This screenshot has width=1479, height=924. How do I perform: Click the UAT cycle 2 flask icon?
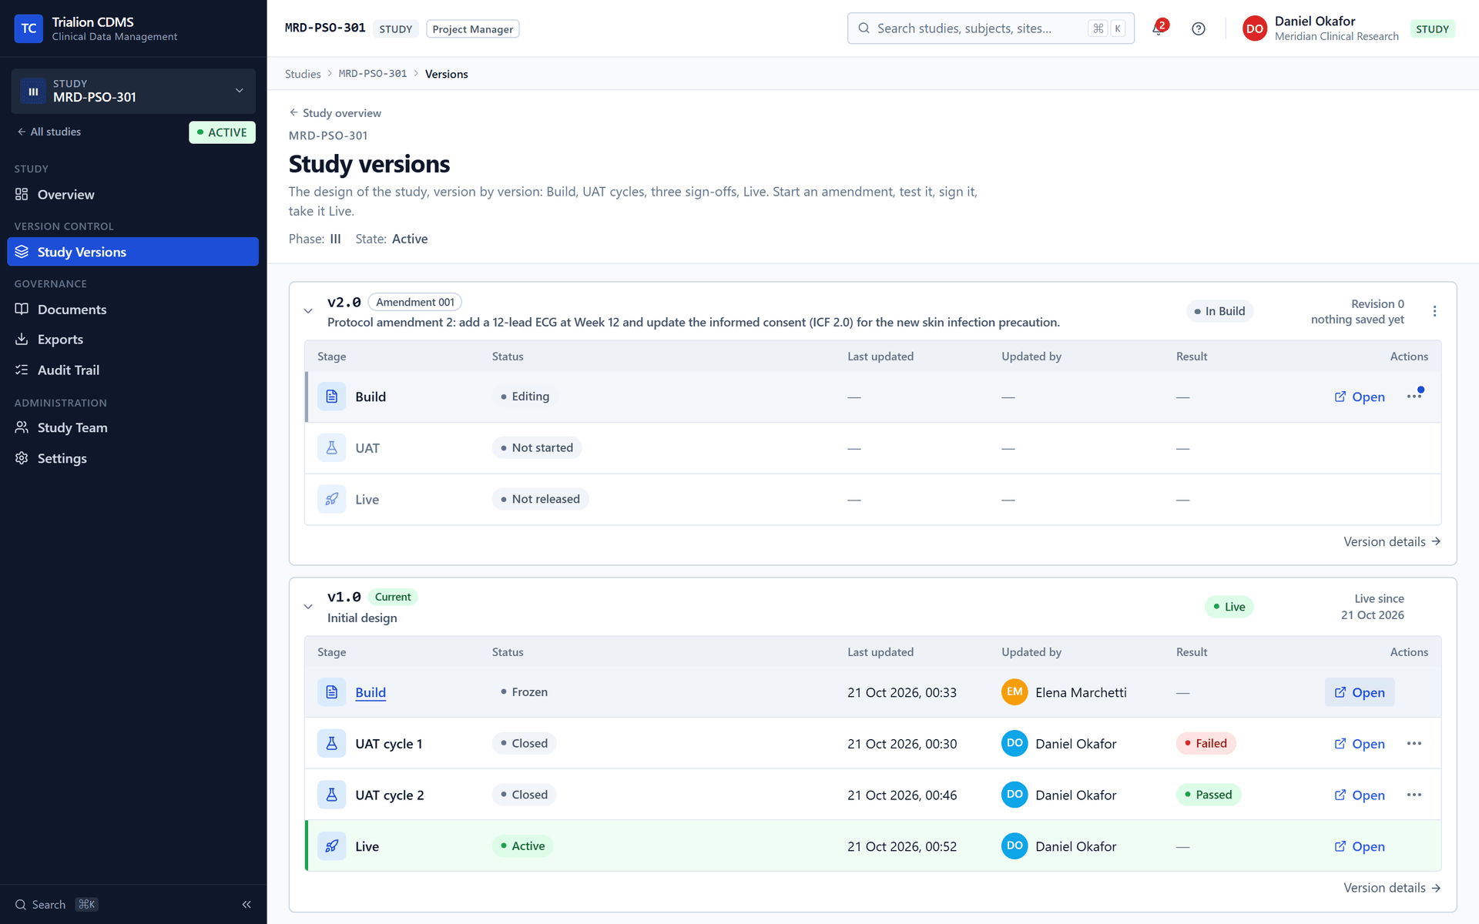(331, 795)
